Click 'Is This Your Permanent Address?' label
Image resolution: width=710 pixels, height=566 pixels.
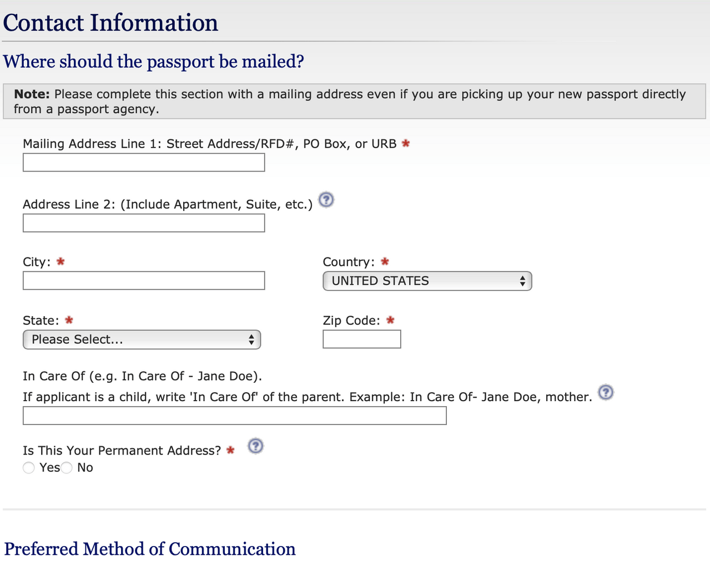tap(122, 451)
